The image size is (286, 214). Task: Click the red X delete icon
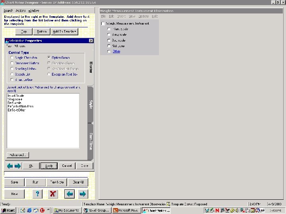53,194
